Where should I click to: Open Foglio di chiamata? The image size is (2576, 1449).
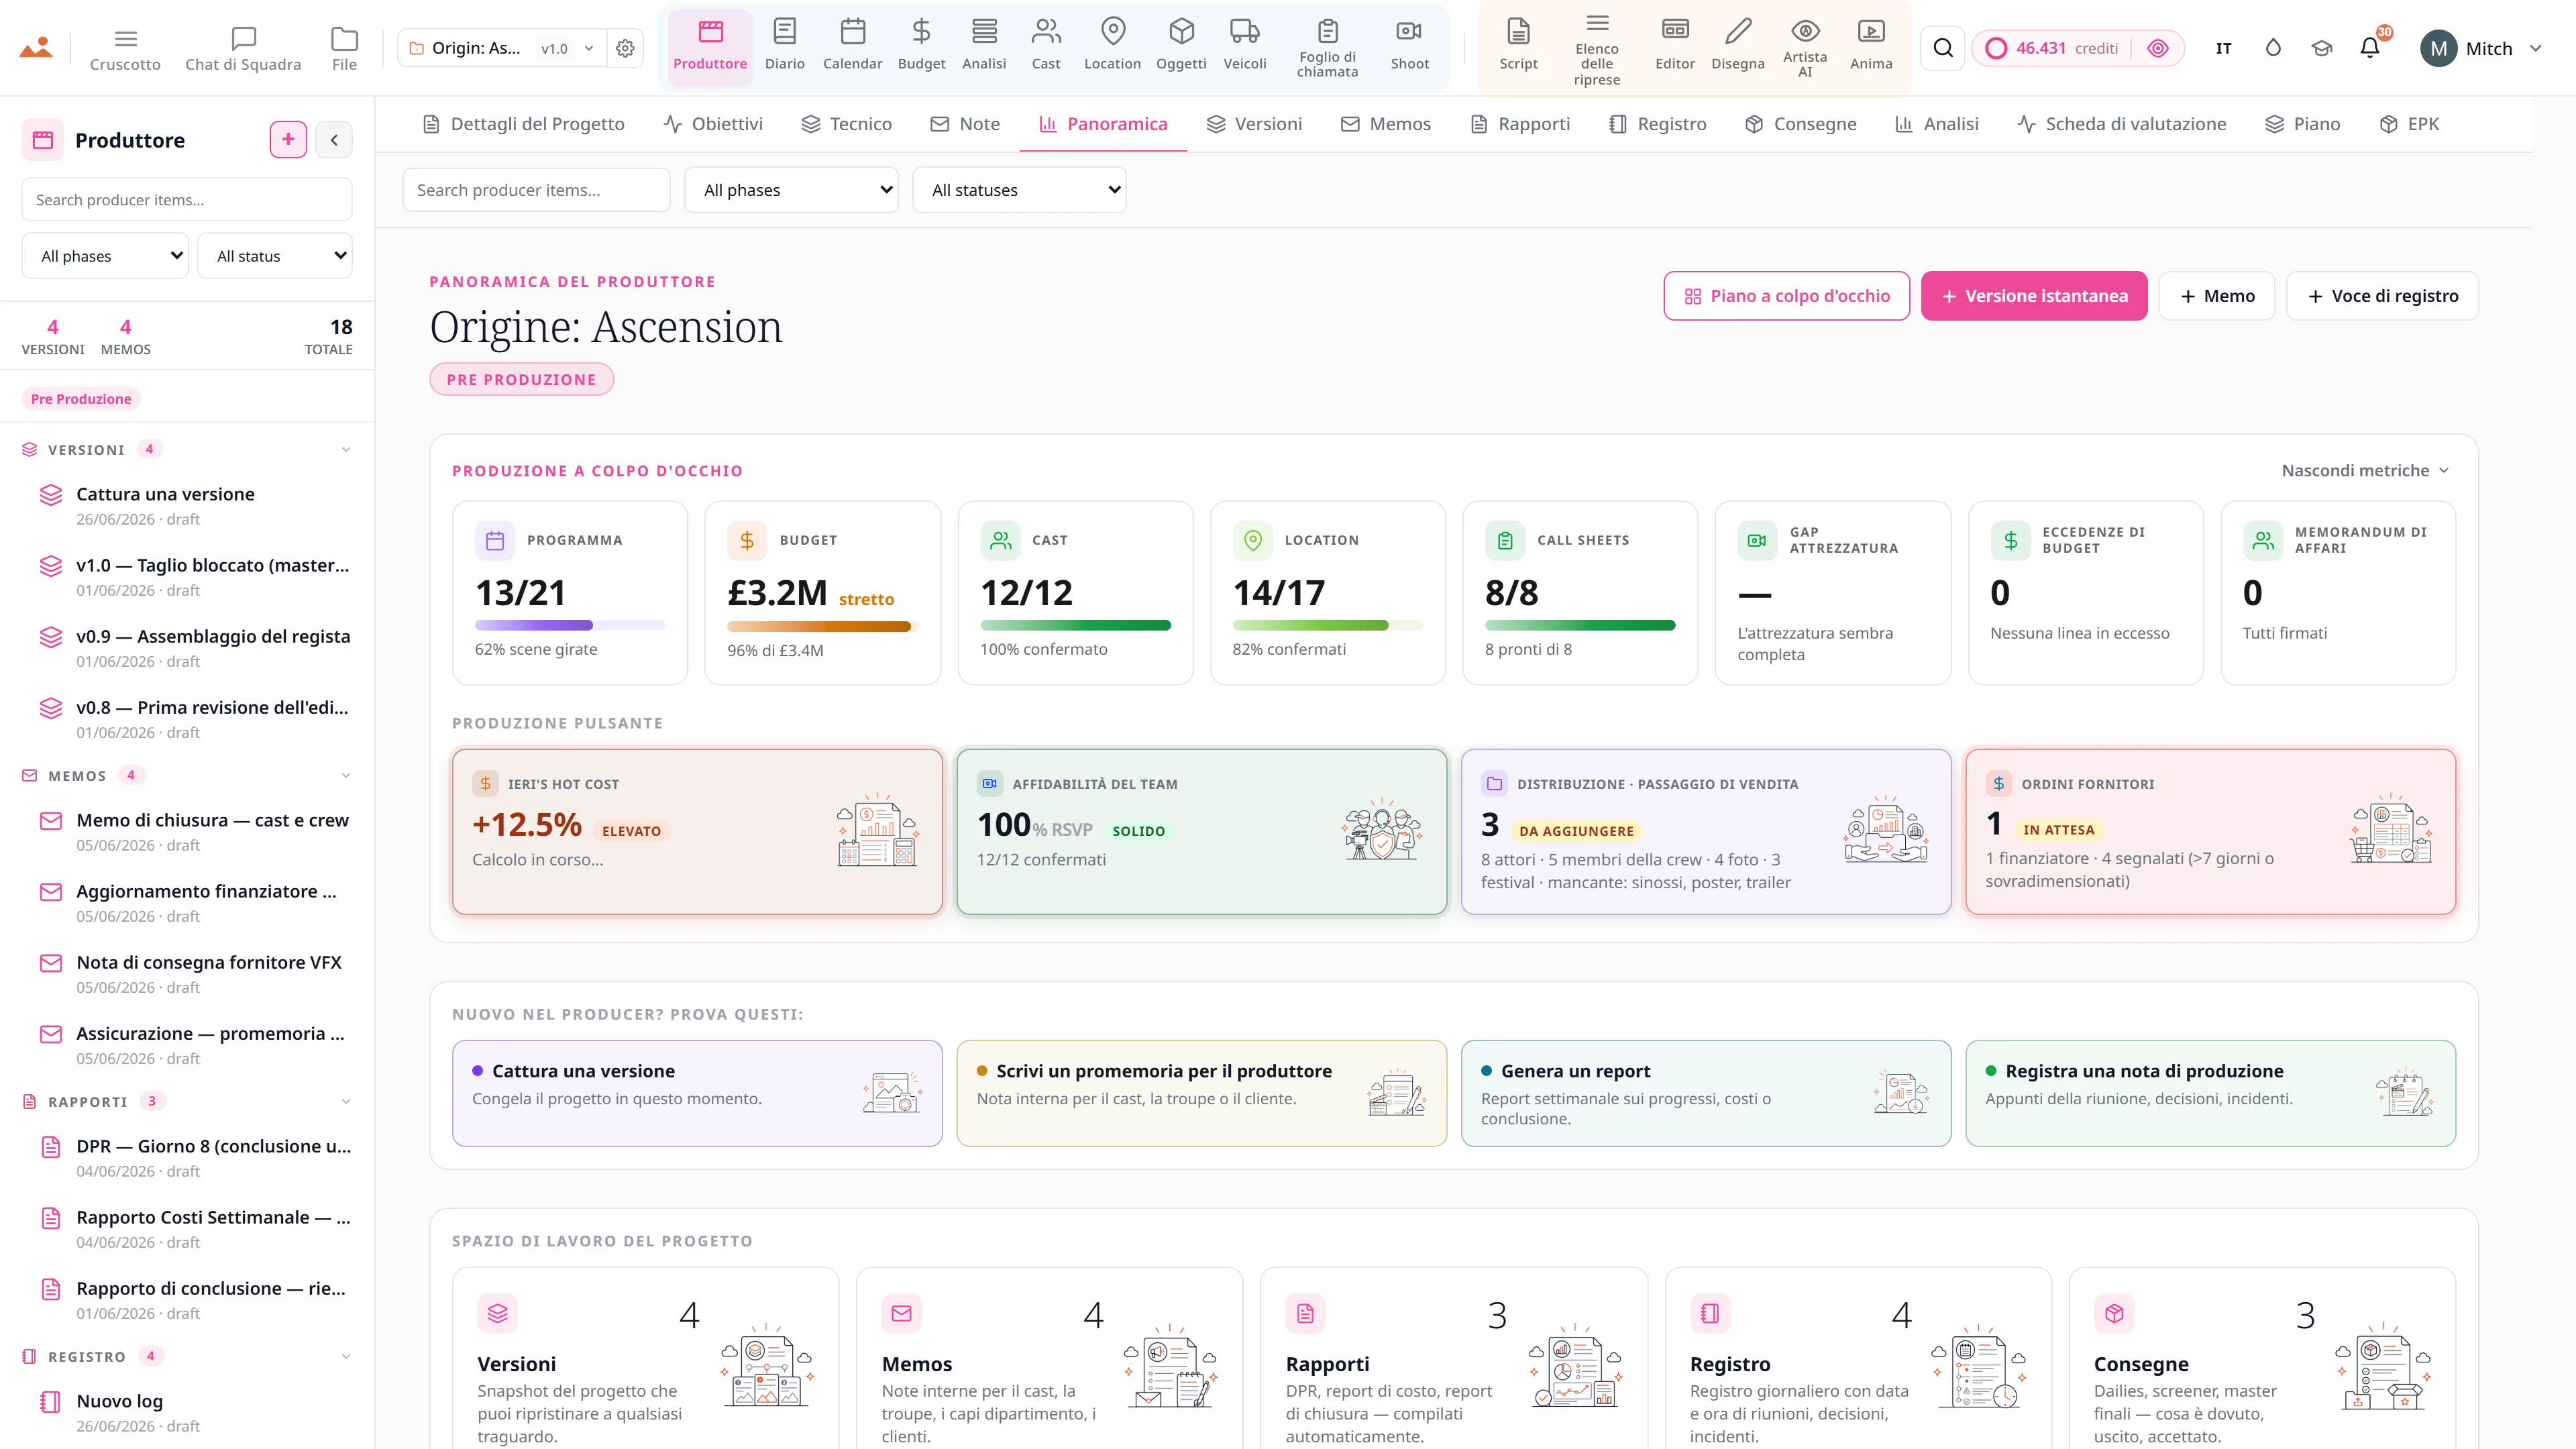click(1327, 48)
